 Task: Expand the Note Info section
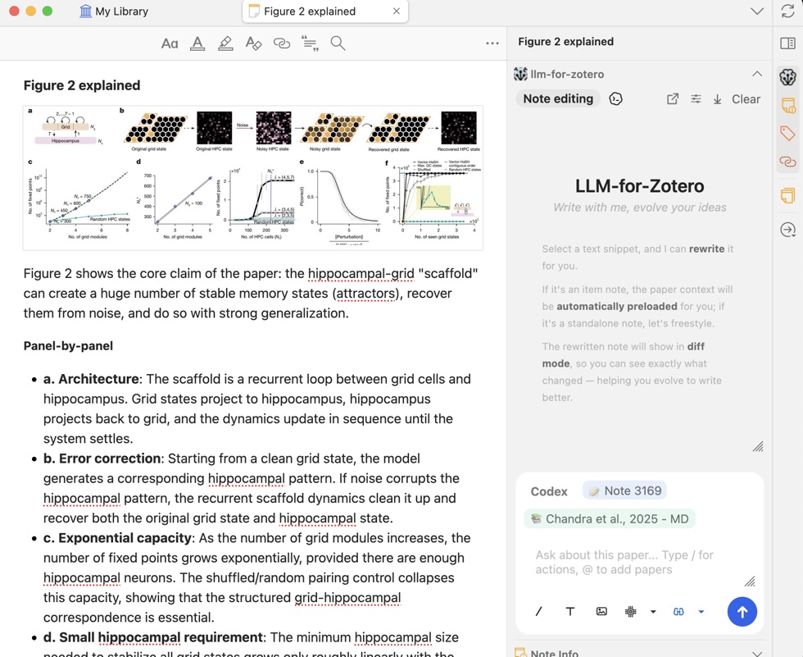757,653
